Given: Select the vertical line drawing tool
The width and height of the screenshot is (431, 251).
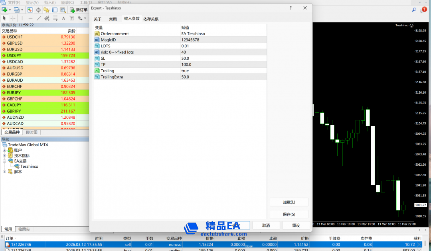Looking at the screenshot, I should 22,18.
